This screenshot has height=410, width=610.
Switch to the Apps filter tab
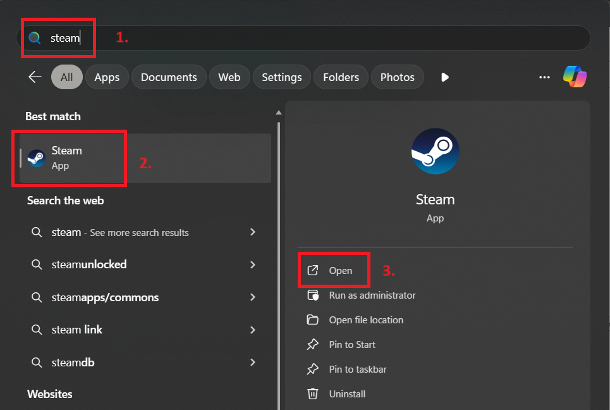(x=106, y=77)
